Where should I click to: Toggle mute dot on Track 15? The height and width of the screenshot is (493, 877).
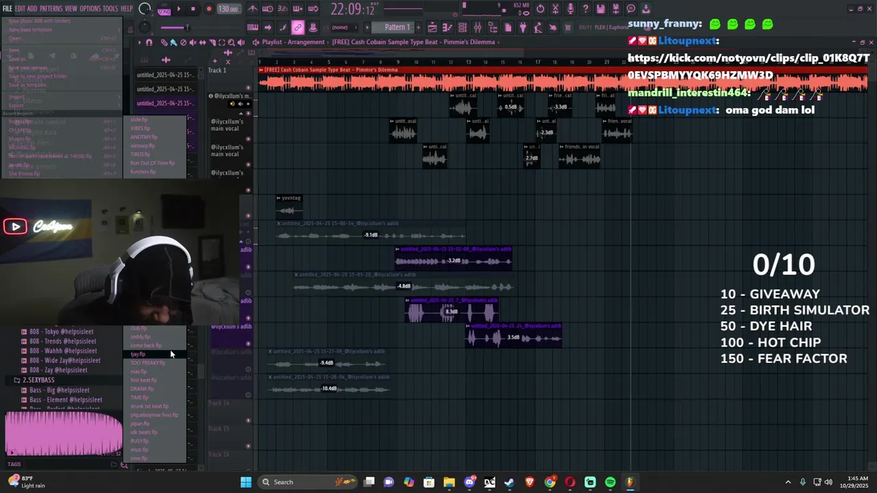tap(248, 446)
